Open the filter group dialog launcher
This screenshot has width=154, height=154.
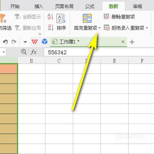[x=40, y=34]
